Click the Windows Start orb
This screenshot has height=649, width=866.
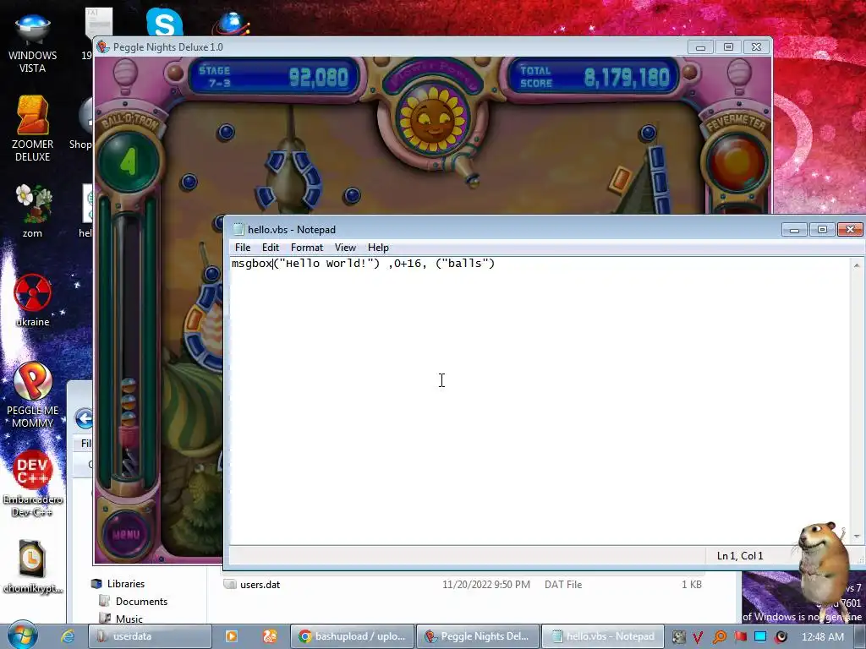coord(21,635)
